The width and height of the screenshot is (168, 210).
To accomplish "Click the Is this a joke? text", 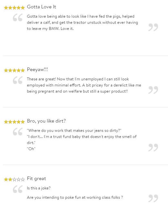I will click(39, 188).
